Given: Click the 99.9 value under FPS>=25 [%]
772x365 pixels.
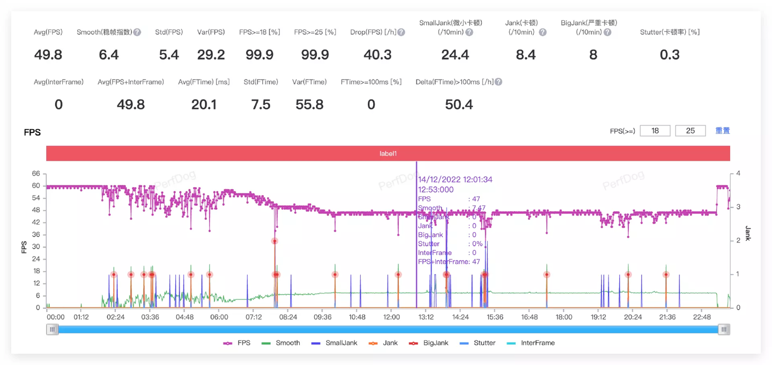Looking at the screenshot, I should click(x=315, y=55).
